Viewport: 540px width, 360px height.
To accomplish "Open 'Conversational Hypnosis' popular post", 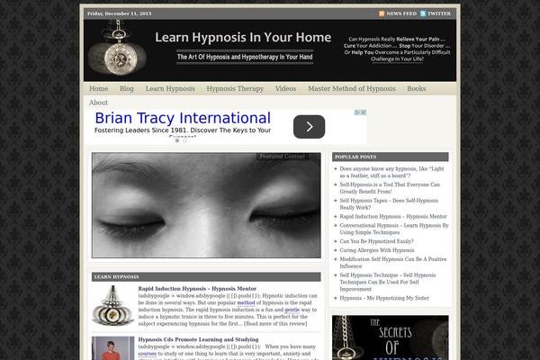I will pos(394,229).
